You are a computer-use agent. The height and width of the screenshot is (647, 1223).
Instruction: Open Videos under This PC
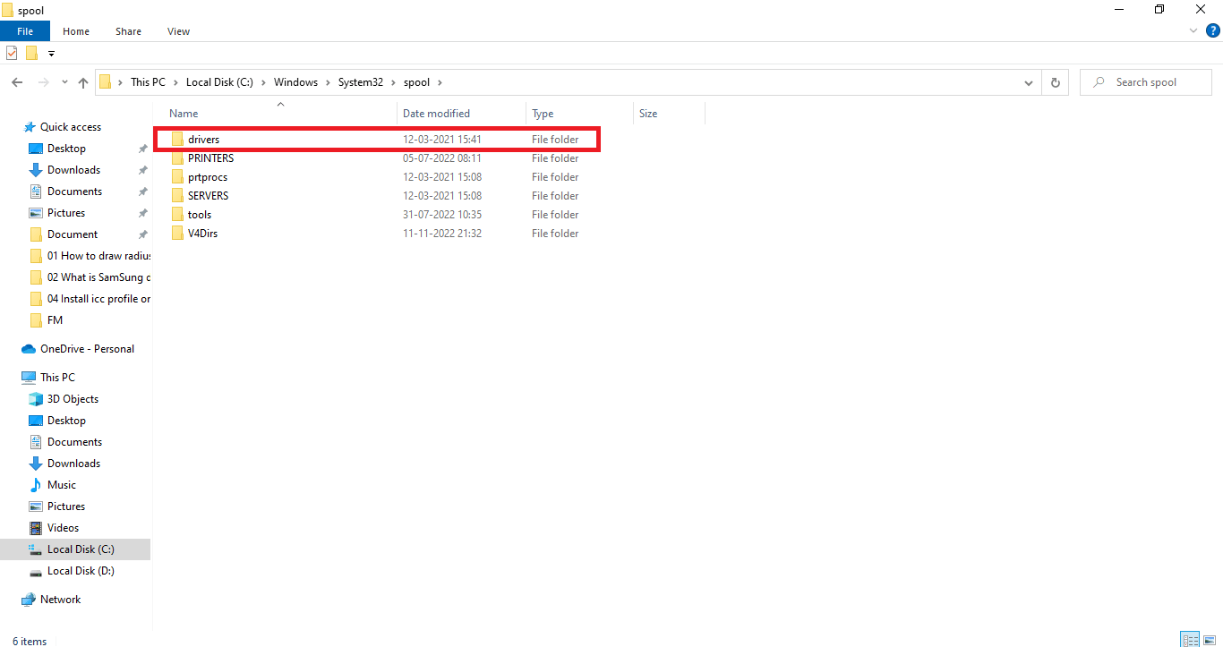click(x=63, y=528)
